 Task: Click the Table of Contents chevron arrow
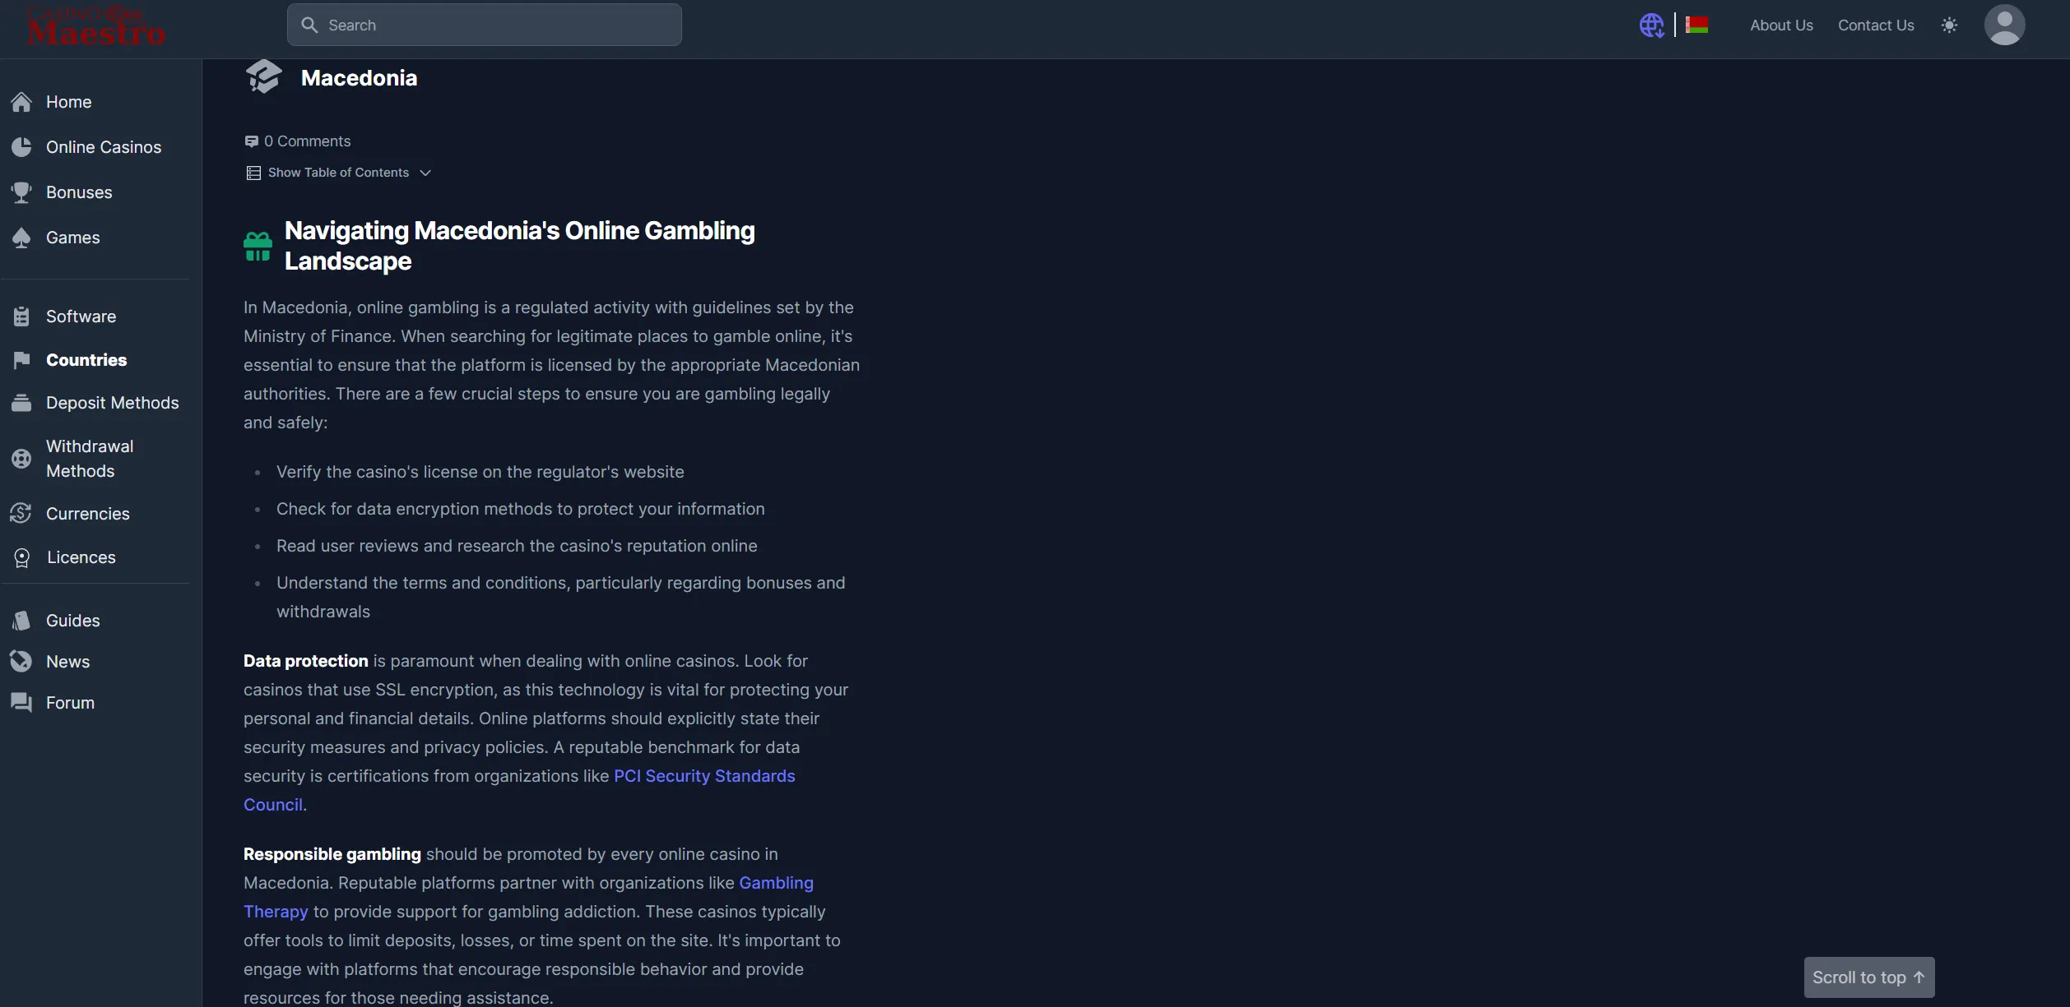coord(425,173)
